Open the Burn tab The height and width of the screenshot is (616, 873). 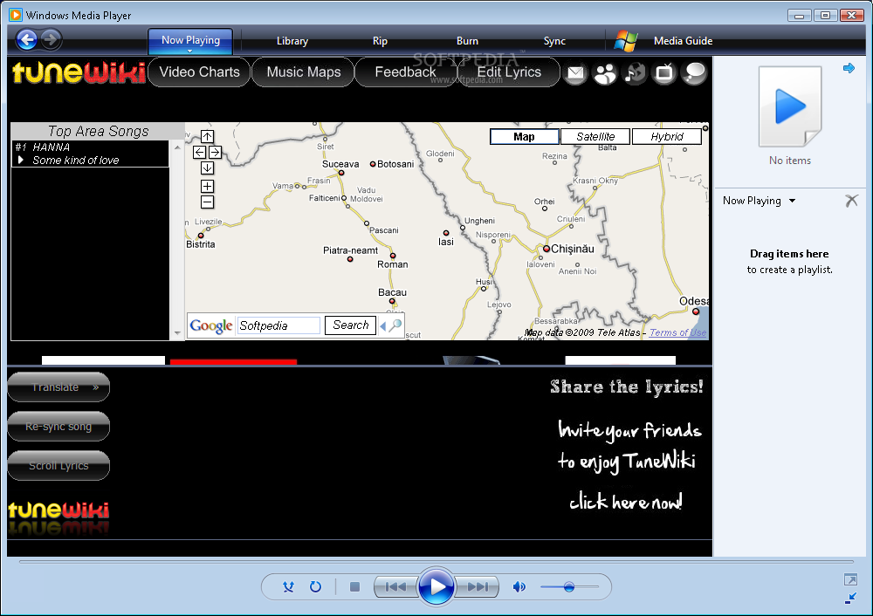(x=467, y=41)
